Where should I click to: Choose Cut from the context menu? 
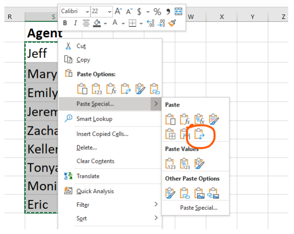pos(81,46)
